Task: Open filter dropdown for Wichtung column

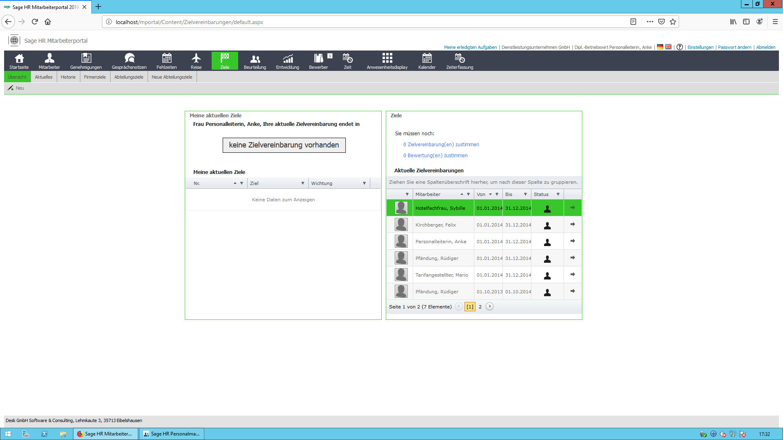Action: [364, 183]
